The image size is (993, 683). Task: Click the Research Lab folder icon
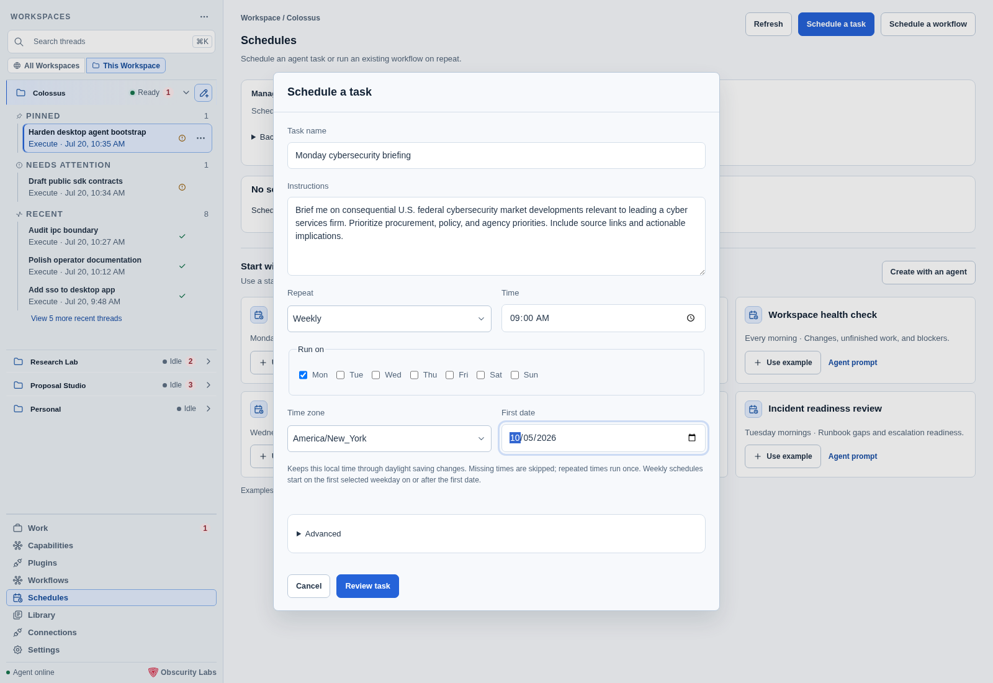tap(19, 361)
